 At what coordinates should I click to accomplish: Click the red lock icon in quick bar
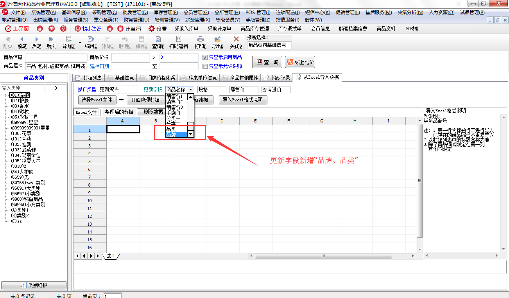(39, 29)
